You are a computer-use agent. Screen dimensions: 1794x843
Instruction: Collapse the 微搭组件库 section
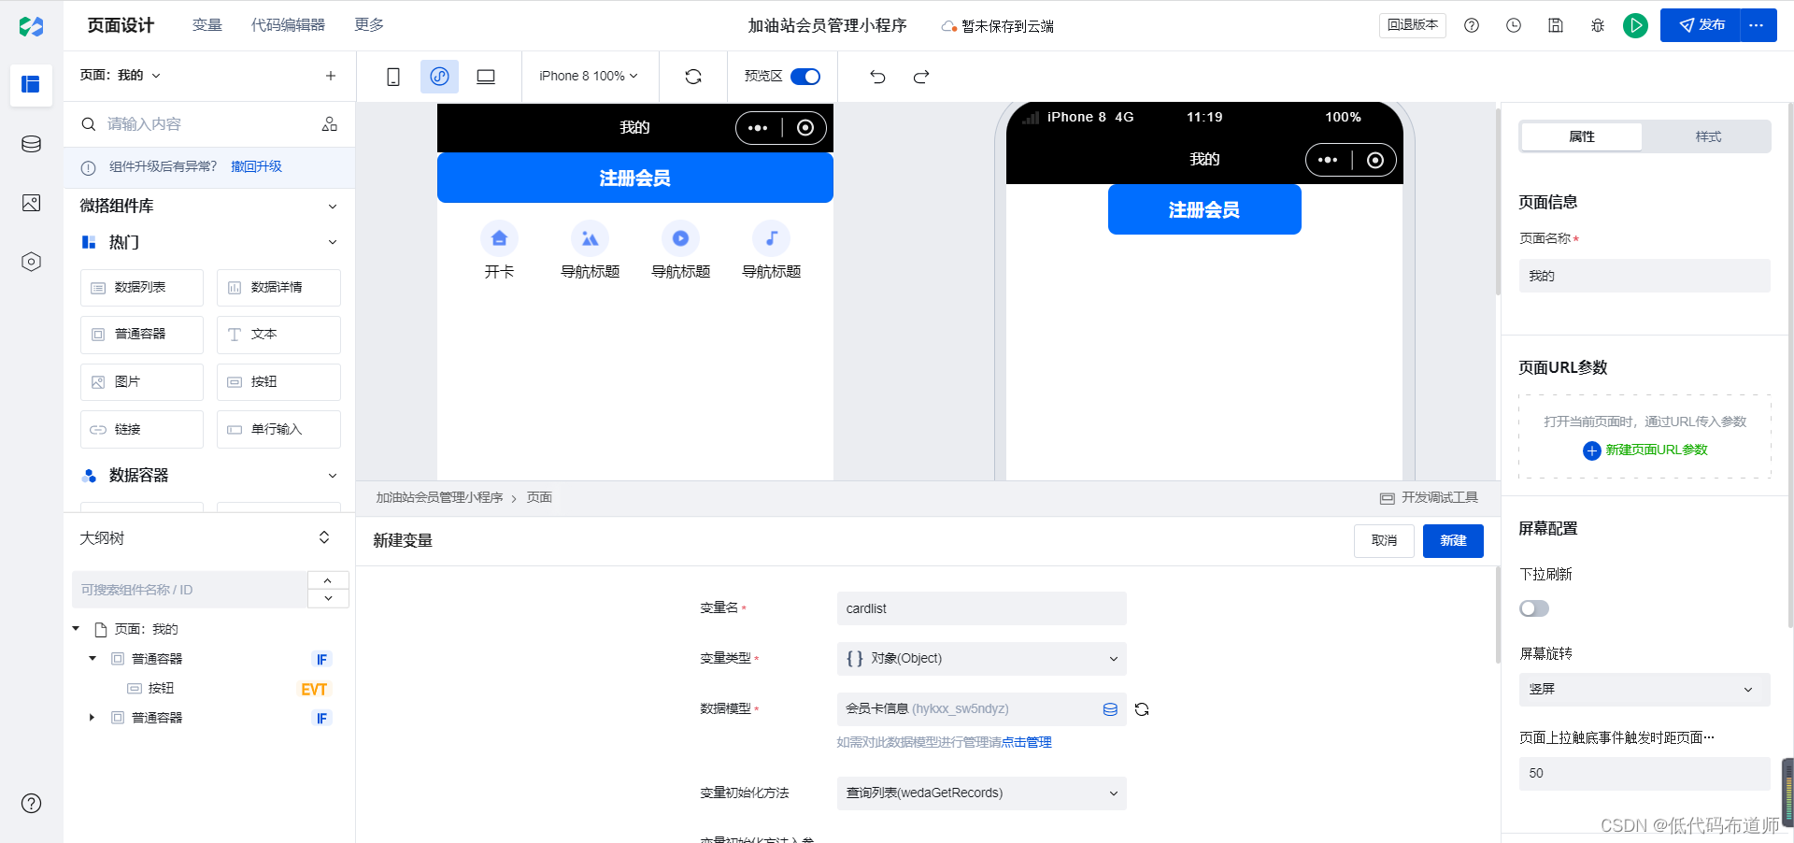[x=333, y=207]
